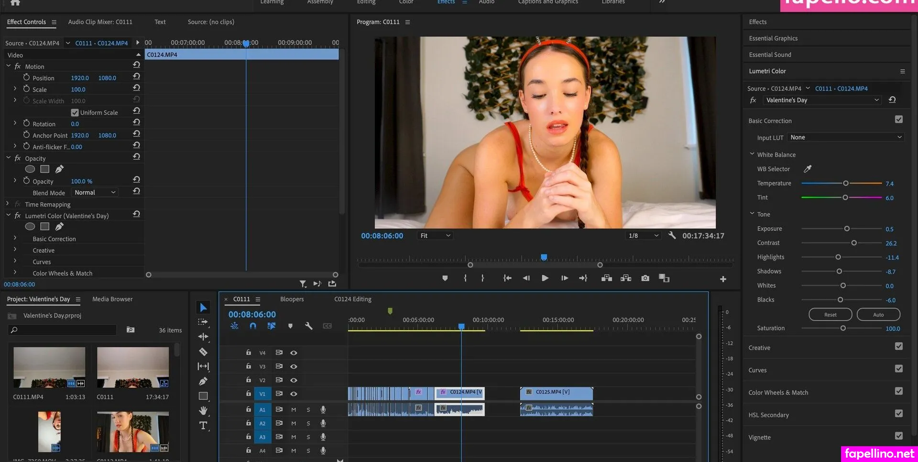Select the Pen tool in the timeline toolbar
The width and height of the screenshot is (918, 462).
(x=203, y=381)
